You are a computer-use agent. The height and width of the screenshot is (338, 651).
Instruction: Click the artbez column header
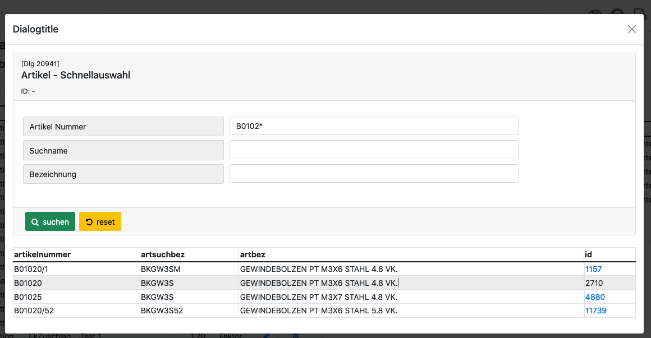253,255
